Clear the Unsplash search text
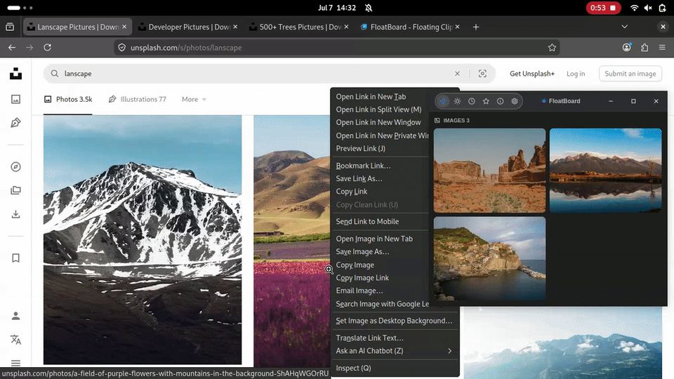The image size is (674, 379). [457, 74]
